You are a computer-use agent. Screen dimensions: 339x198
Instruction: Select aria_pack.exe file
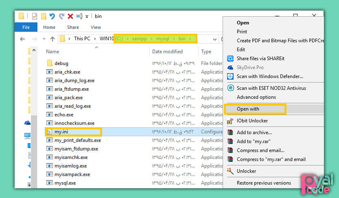(x=68, y=98)
